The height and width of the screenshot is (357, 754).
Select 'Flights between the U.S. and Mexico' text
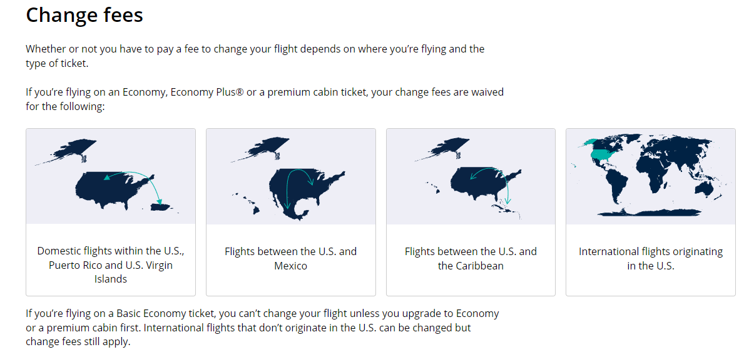(291, 258)
